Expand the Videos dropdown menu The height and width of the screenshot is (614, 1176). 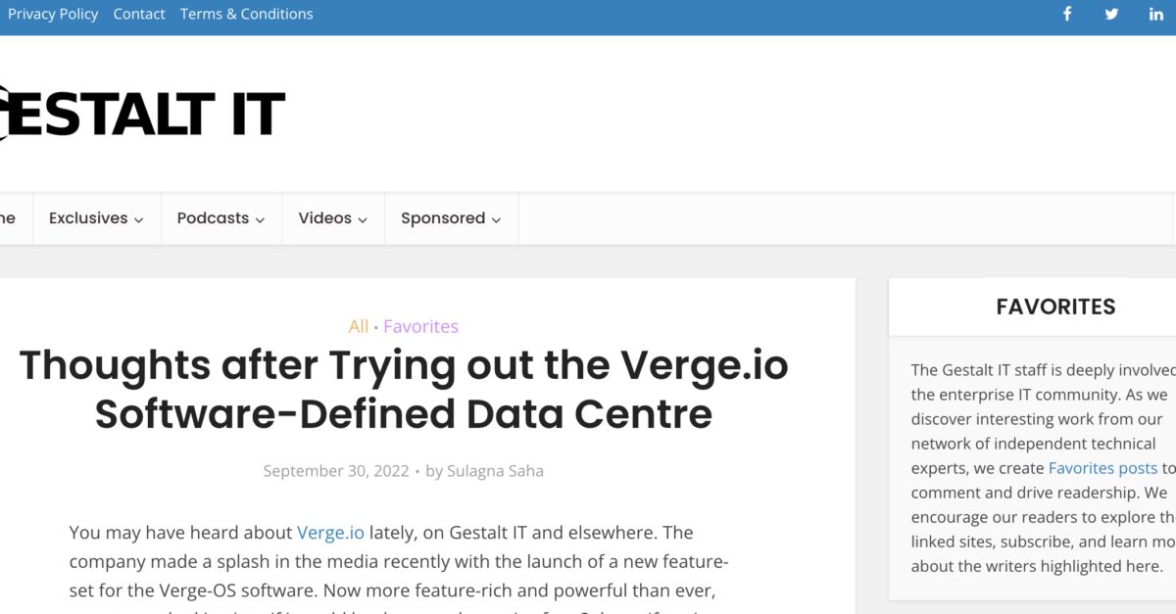pos(325,218)
